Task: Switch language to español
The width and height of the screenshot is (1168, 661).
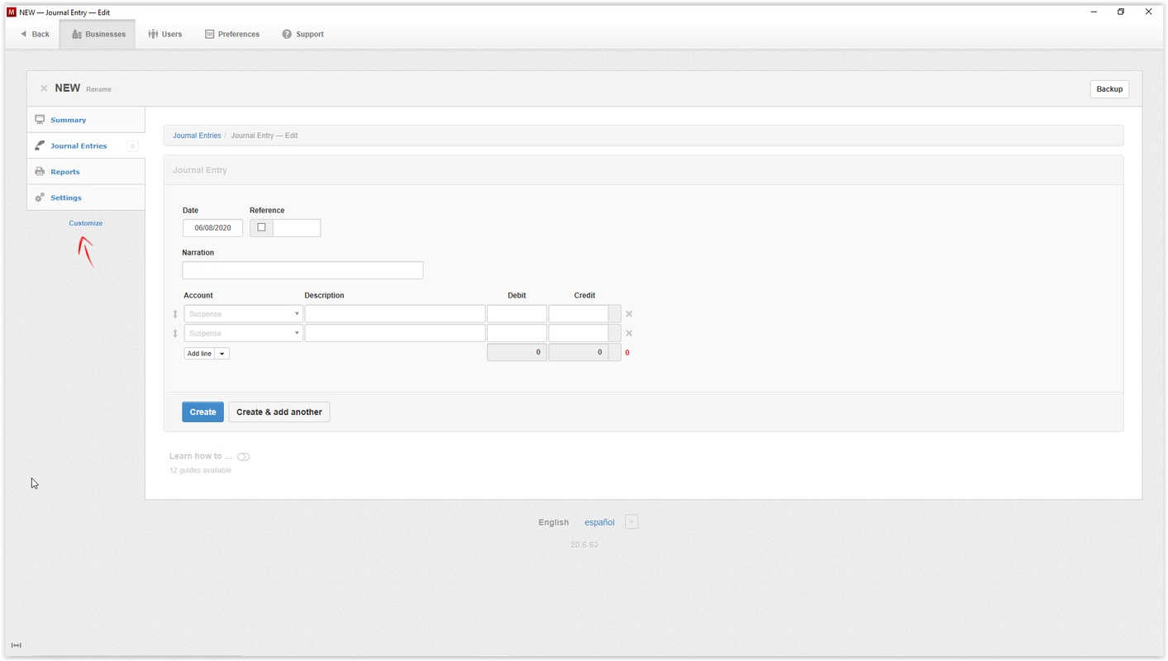Action: coord(599,522)
